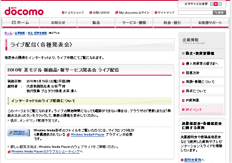
Task: Open the ドコモショップ link
Action: [73, 13]
